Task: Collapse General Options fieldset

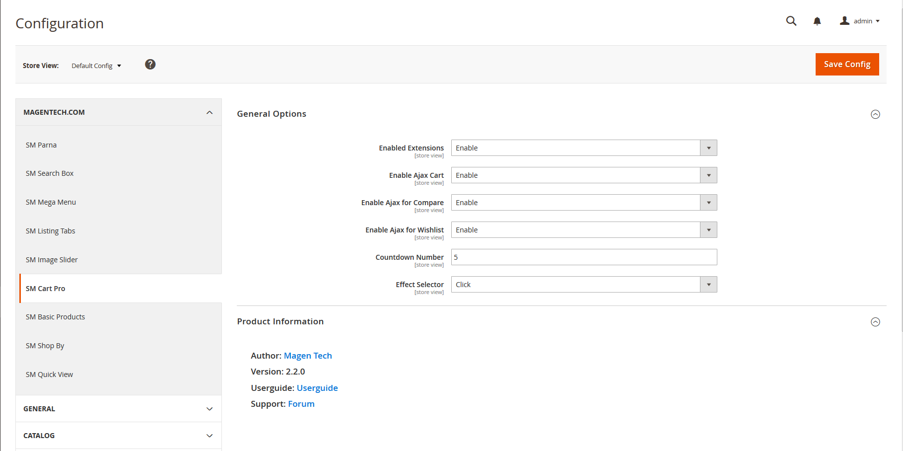Action: pyautogui.click(x=875, y=114)
